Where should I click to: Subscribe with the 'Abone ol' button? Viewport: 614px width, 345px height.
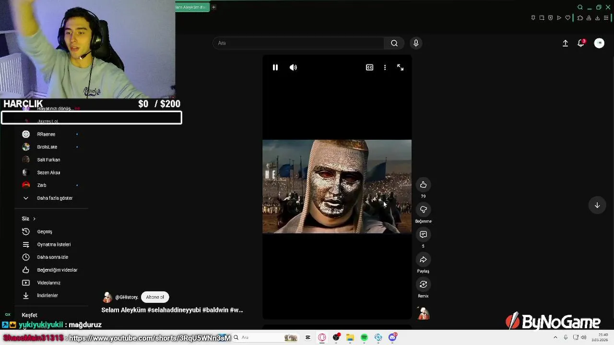(155, 297)
